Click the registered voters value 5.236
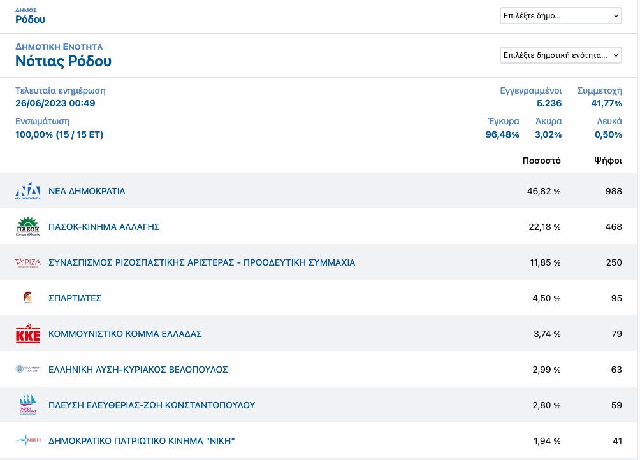Viewport: 640px width, 460px height. (x=549, y=103)
